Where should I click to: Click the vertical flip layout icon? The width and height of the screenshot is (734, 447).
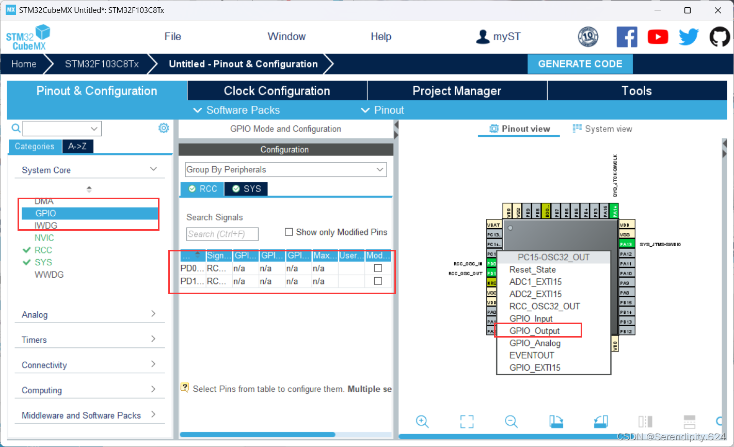pyautogui.click(x=645, y=421)
